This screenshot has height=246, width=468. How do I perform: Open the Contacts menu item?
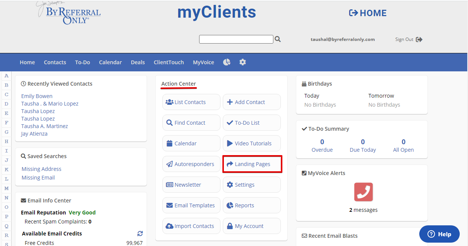pos(55,62)
